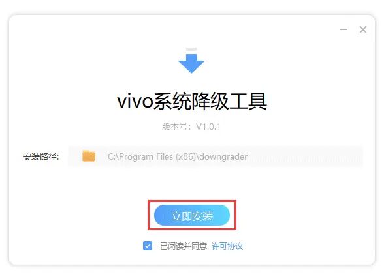Choose install folder via folder icon
Screen dimensions: 384x279
89,156
